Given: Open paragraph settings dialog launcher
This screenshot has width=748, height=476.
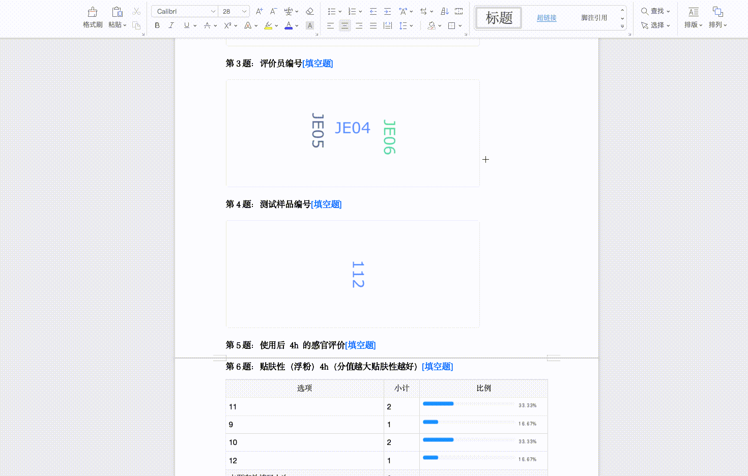Looking at the screenshot, I should [x=466, y=34].
